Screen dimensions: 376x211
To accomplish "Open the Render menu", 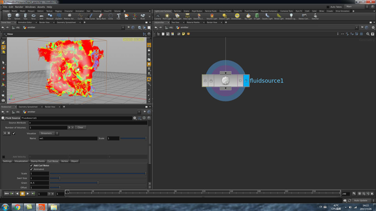I will pyautogui.click(x=19, y=7).
